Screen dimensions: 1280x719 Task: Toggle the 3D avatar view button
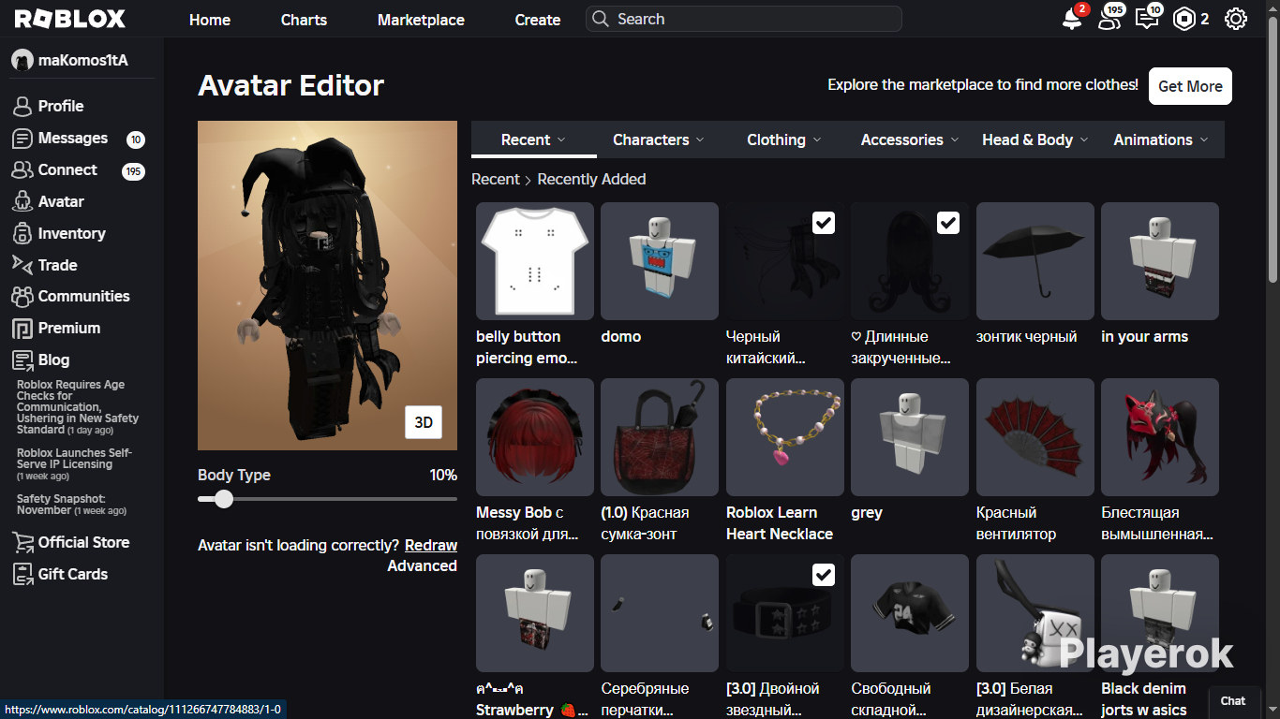click(x=424, y=422)
